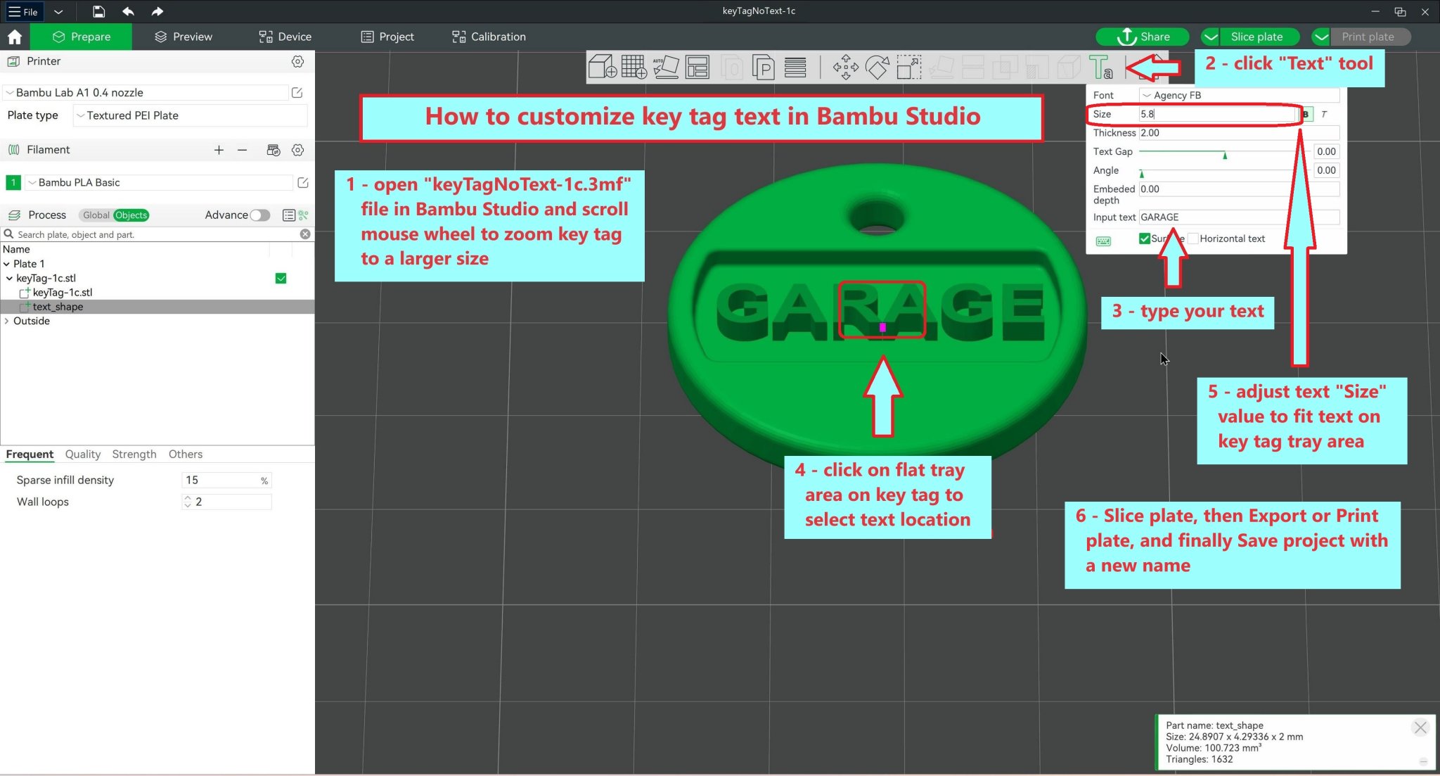Adjust the Text Gap slider handle
Screen dimensions: 1440x776
coord(1225,155)
